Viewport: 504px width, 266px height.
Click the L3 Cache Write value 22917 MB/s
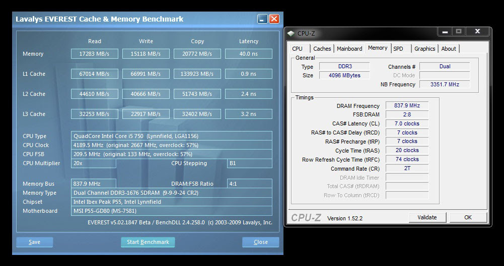tap(146, 114)
